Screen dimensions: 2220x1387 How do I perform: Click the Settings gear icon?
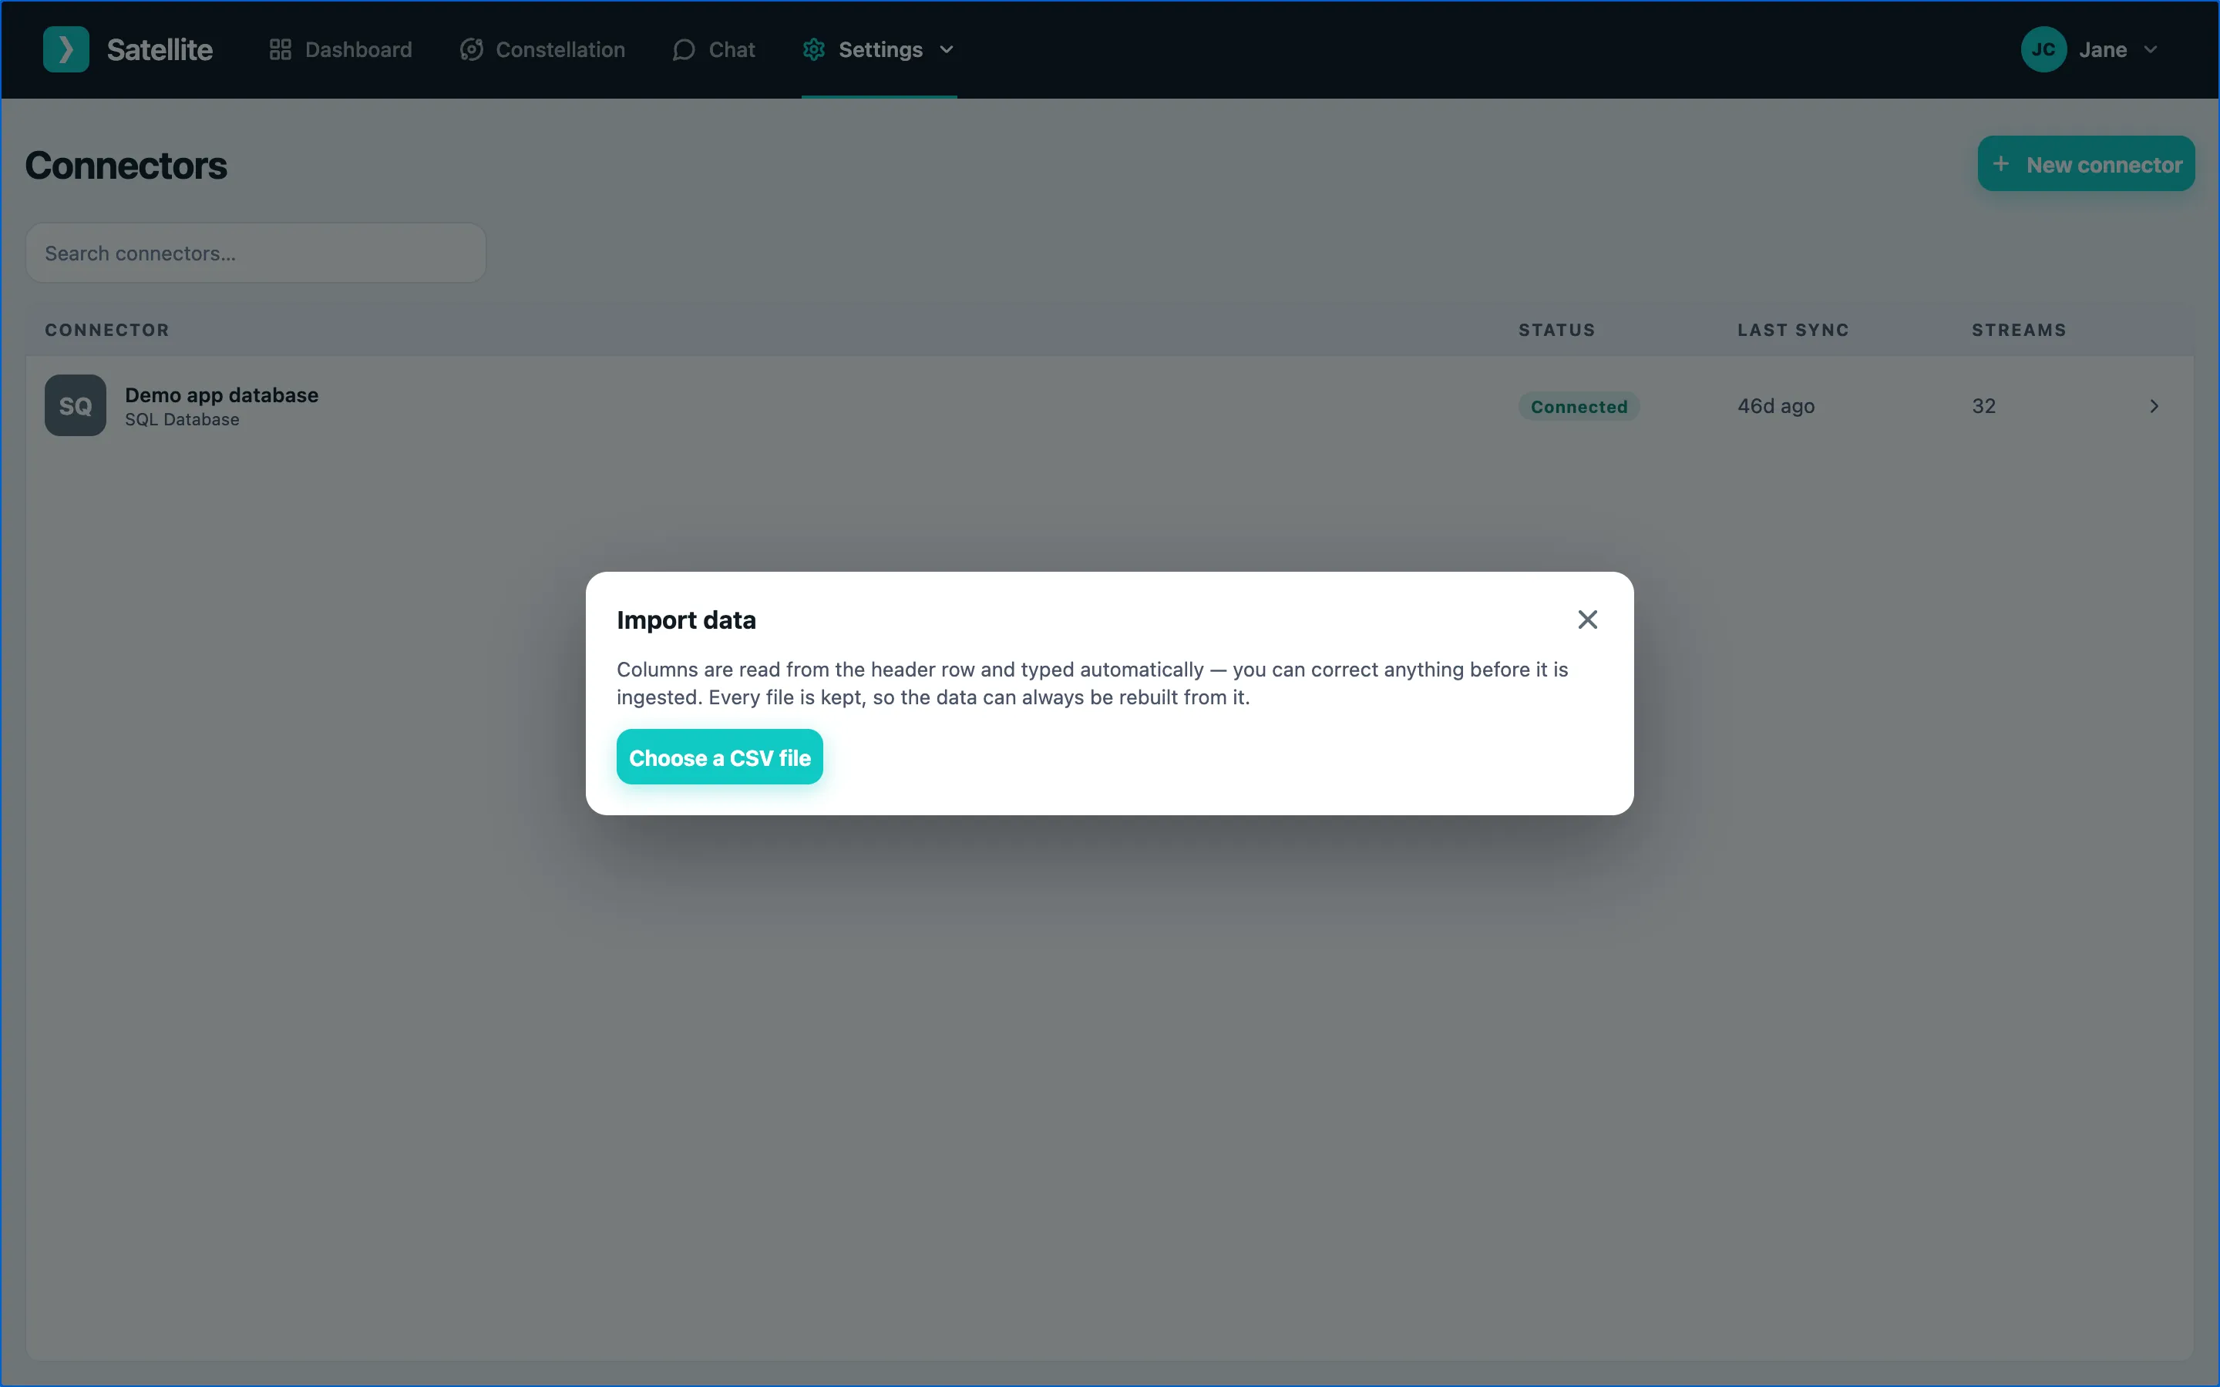click(814, 49)
